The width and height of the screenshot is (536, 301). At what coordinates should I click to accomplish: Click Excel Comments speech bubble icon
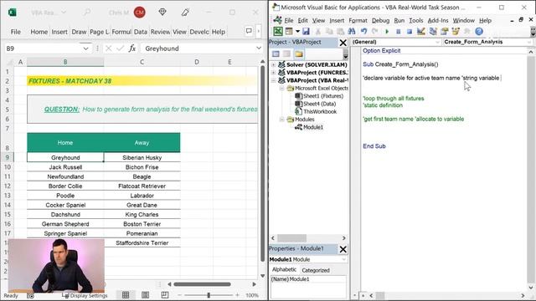pyautogui.click(x=249, y=31)
